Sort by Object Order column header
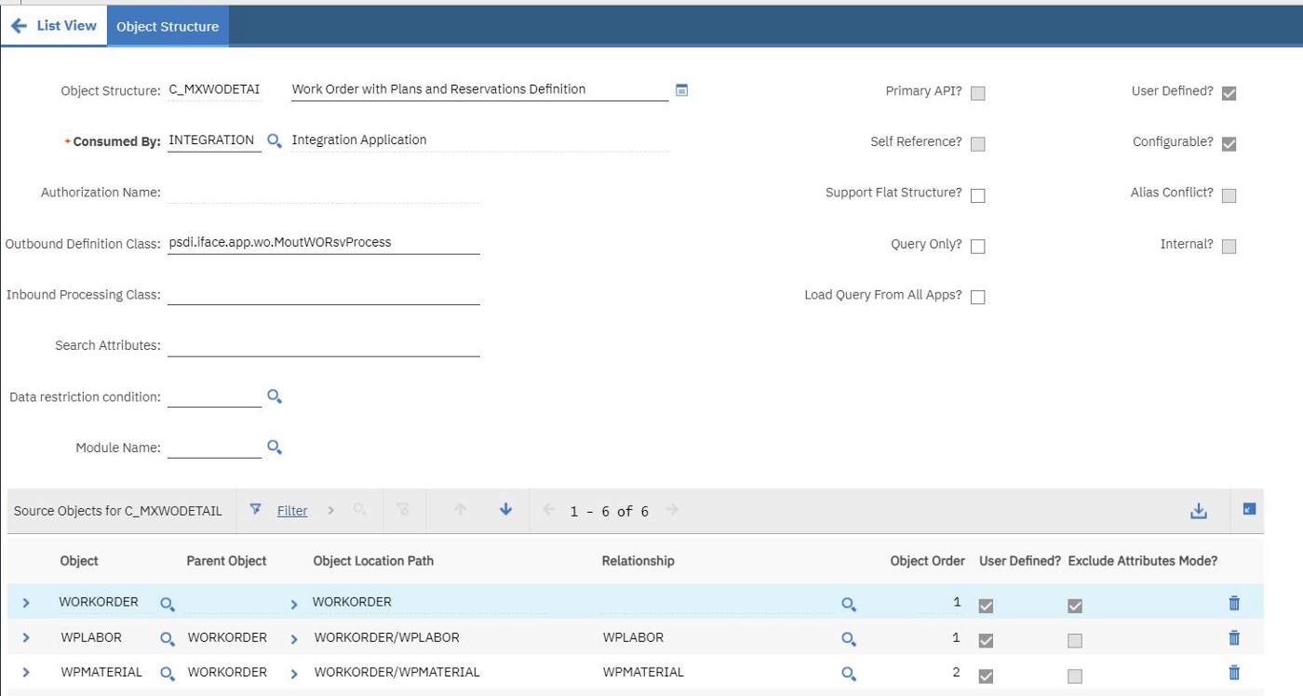This screenshot has height=696, width=1303. pyautogui.click(x=928, y=561)
